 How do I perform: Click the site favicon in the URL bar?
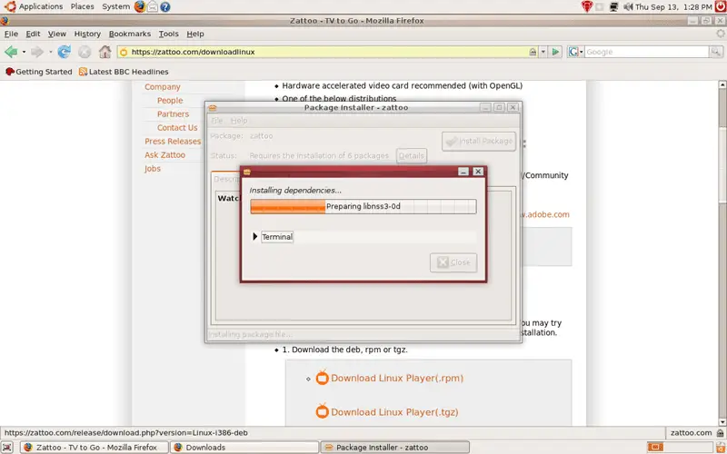(124, 52)
